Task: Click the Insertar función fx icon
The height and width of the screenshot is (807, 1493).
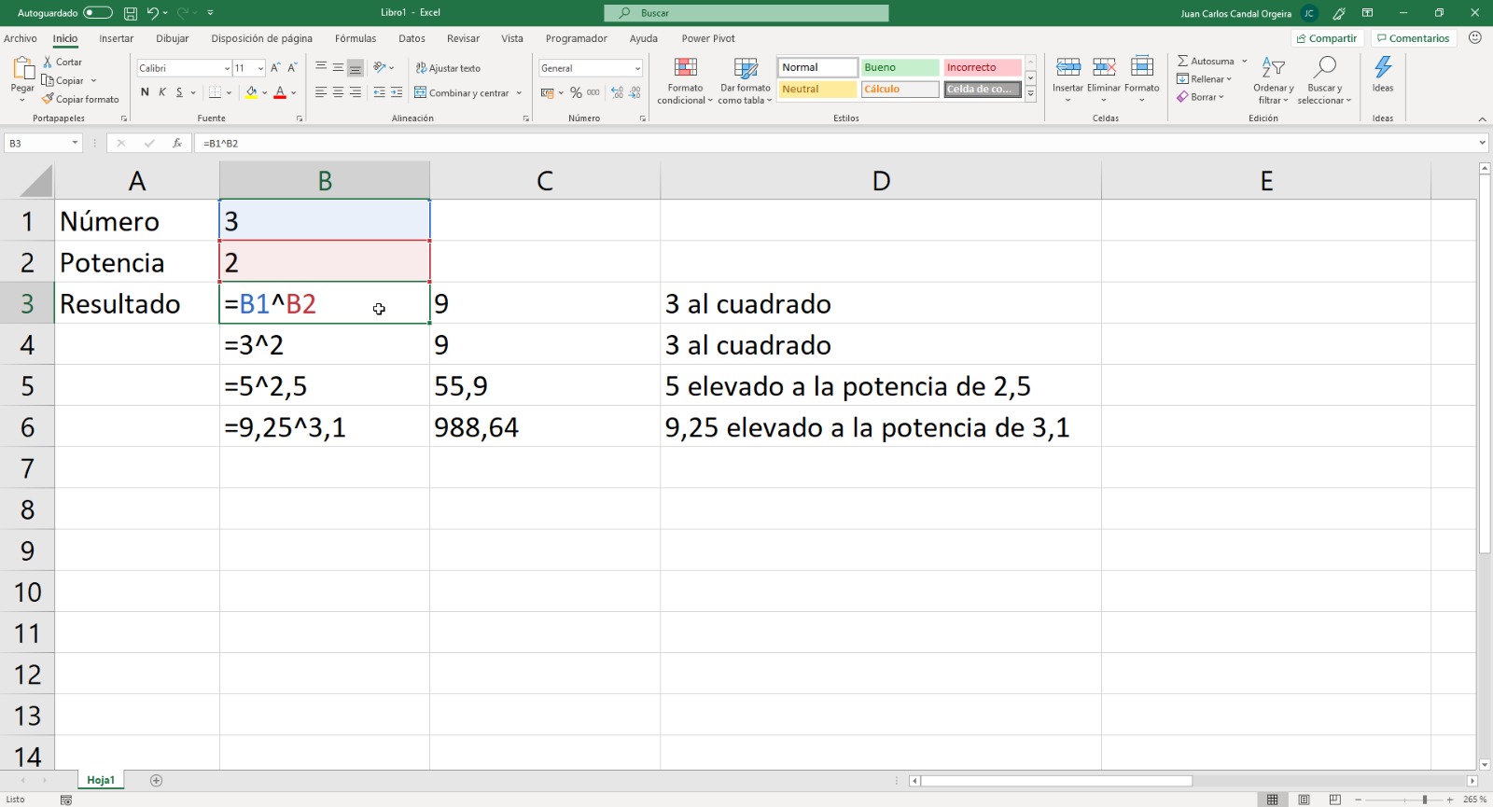Action: coord(176,144)
